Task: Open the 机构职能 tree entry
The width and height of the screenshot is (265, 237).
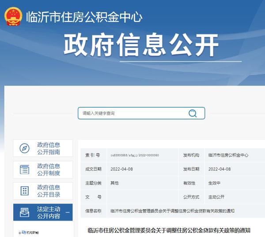Action: 33,233
